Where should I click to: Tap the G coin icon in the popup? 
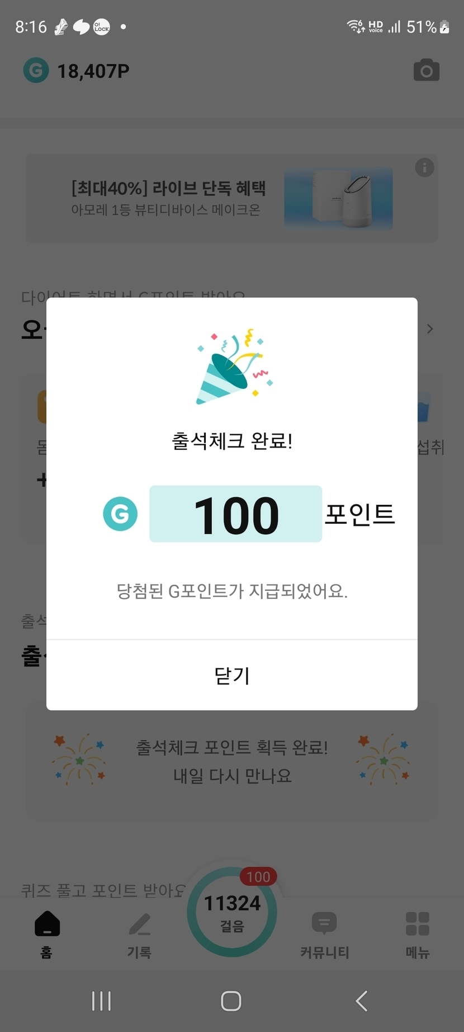pos(120,514)
